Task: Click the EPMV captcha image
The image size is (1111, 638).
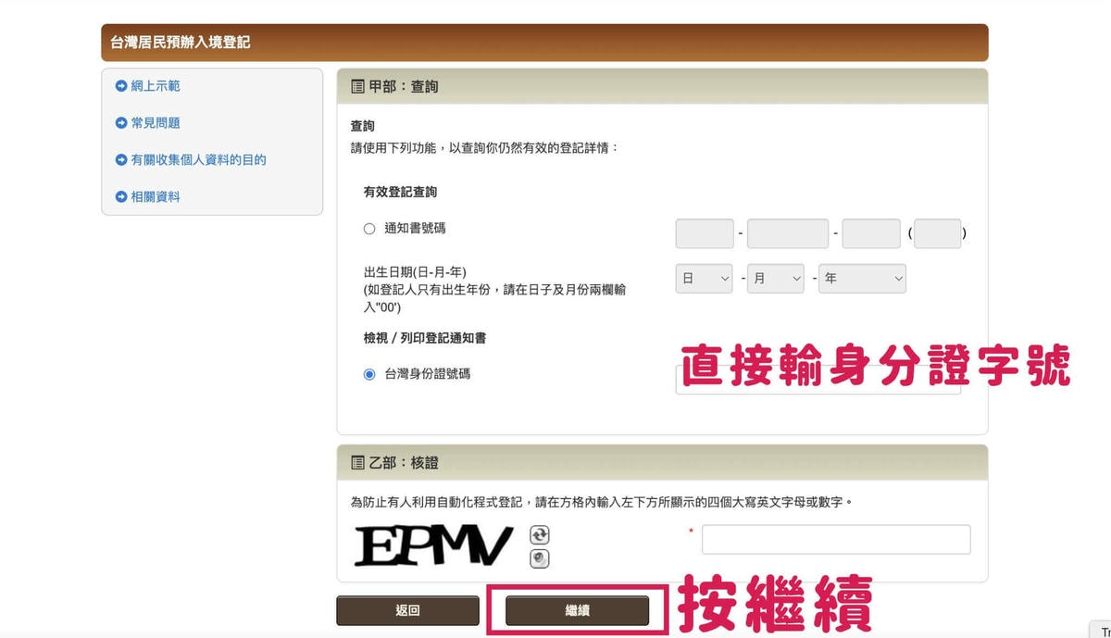Action: click(433, 545)
